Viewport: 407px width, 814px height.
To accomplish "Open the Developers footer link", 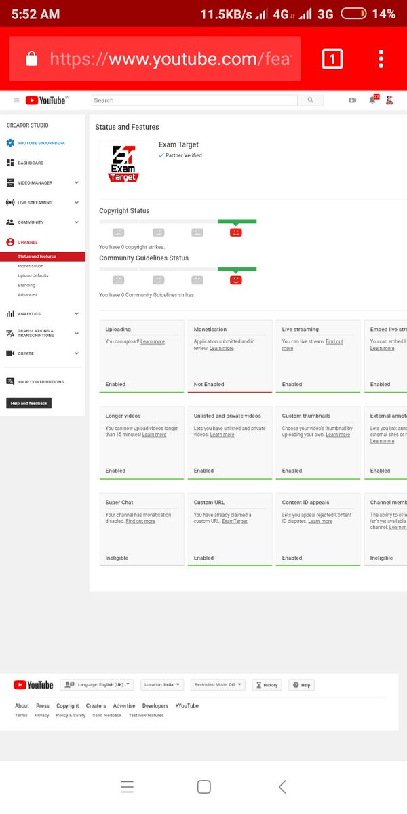I will pos(155,705).
